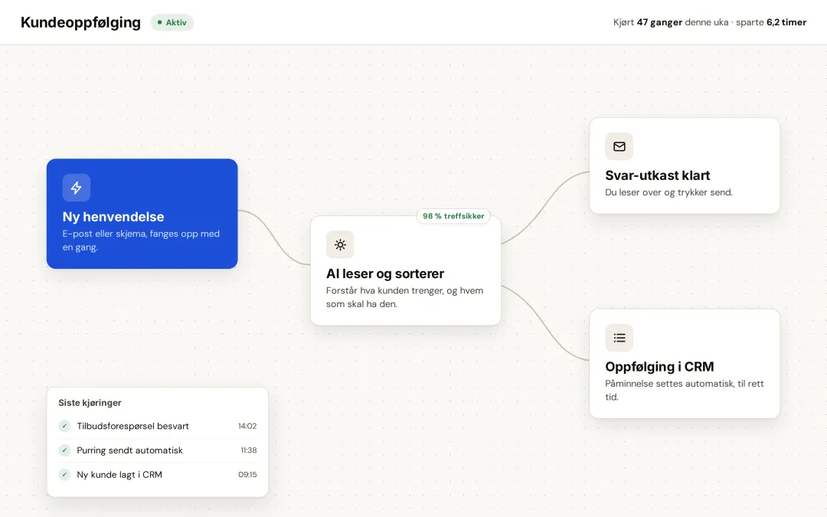Image resolution: width=827 pixels, height=517 pixels.
Task: Click the list icon in Oppfølging i CRM
Action: point(619,338)
